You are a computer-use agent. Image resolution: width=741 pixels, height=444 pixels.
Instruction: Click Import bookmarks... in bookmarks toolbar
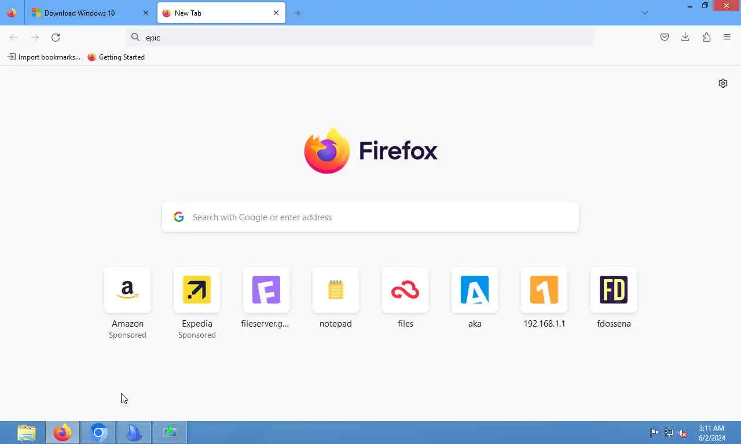click(x=44, y=57)
